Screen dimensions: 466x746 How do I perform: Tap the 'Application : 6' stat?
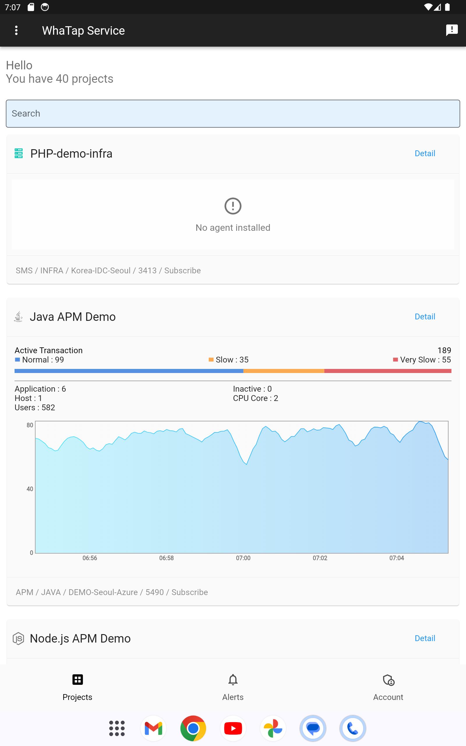click(x=40, y=389)
